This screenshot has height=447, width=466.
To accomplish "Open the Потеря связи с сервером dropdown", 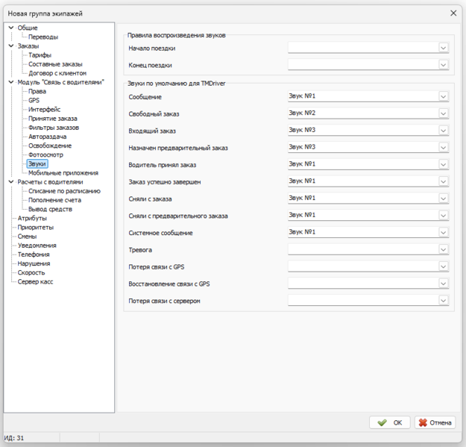I will pos(444,301).
